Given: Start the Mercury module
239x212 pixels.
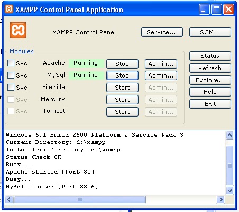Looking at the screenshot, I should [122, 100].
